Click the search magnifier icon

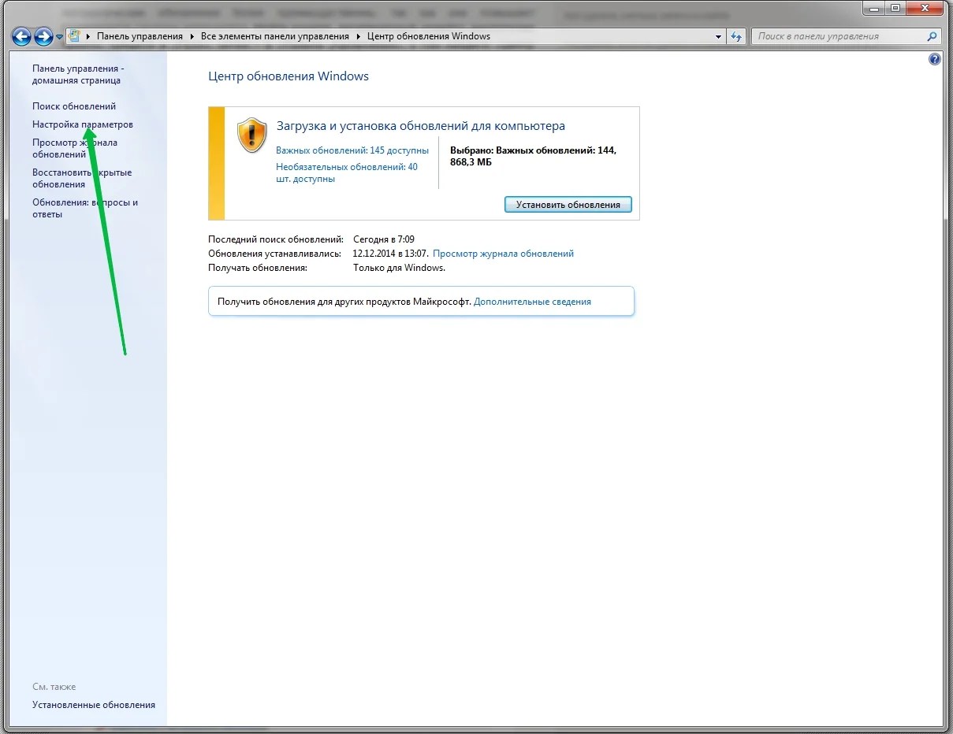(x=933, y=36)
